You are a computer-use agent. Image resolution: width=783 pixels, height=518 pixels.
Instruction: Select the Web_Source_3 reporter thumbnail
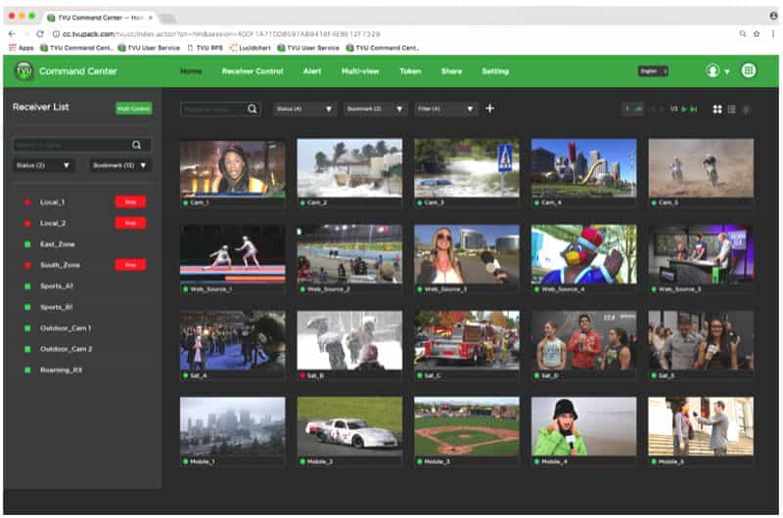click(467, 254)
